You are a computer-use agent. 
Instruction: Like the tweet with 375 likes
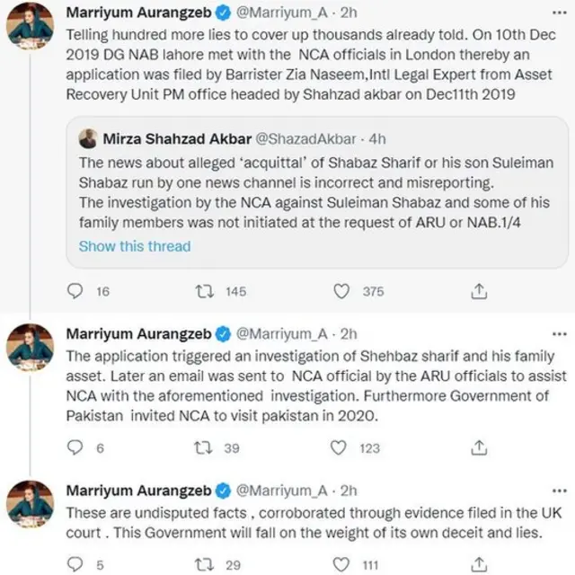[x=341, y=290]
